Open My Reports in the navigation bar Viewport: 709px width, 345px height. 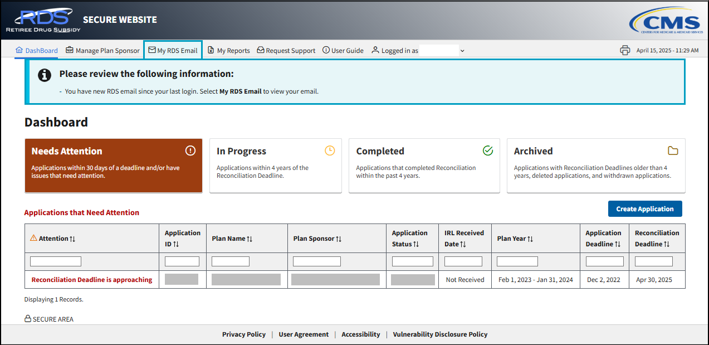click(x=228, y=50)
